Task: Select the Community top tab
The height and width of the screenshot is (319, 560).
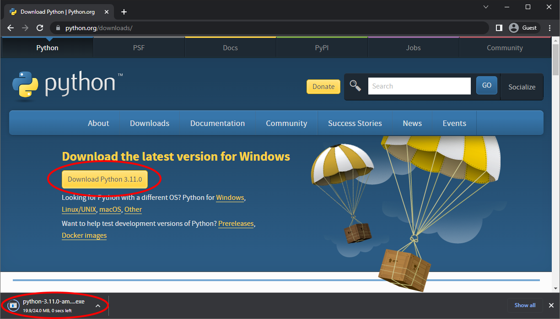Action: [505, 47]
